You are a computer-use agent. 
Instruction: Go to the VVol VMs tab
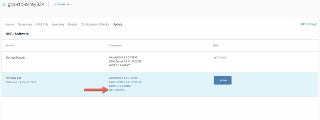(42, 25)
